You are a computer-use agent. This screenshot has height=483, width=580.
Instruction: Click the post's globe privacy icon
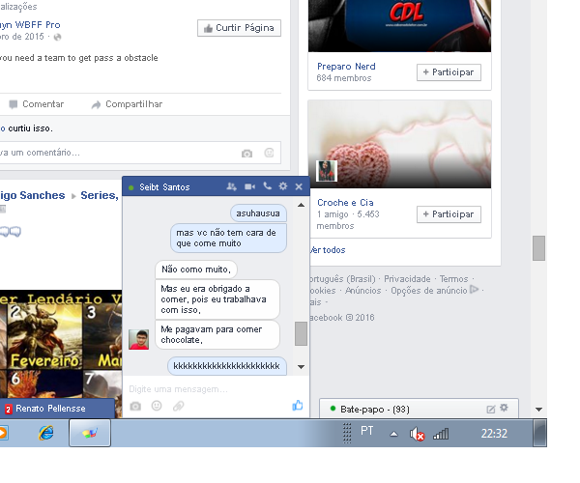57,37
